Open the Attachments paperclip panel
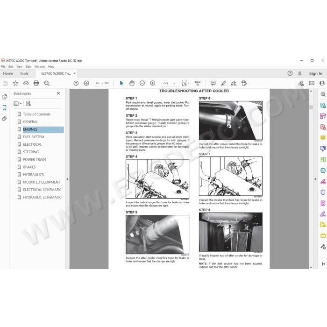The height and width of the screenshot is (327, 327). (4, 119)
